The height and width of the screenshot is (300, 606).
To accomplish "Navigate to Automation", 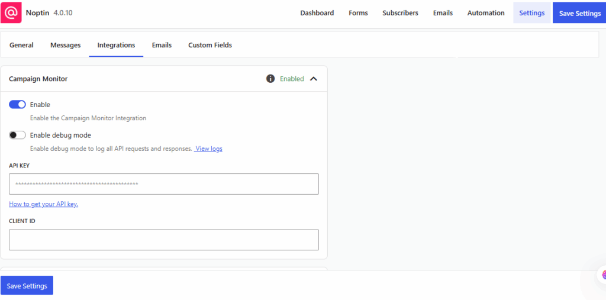I will pyautogui.click(x=486, y=13).
